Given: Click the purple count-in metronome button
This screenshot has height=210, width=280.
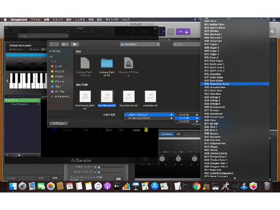Looking at the screenshot, I should 183,32.
